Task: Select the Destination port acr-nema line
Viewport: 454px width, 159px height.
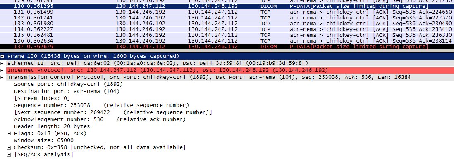Action: point(67,91)
